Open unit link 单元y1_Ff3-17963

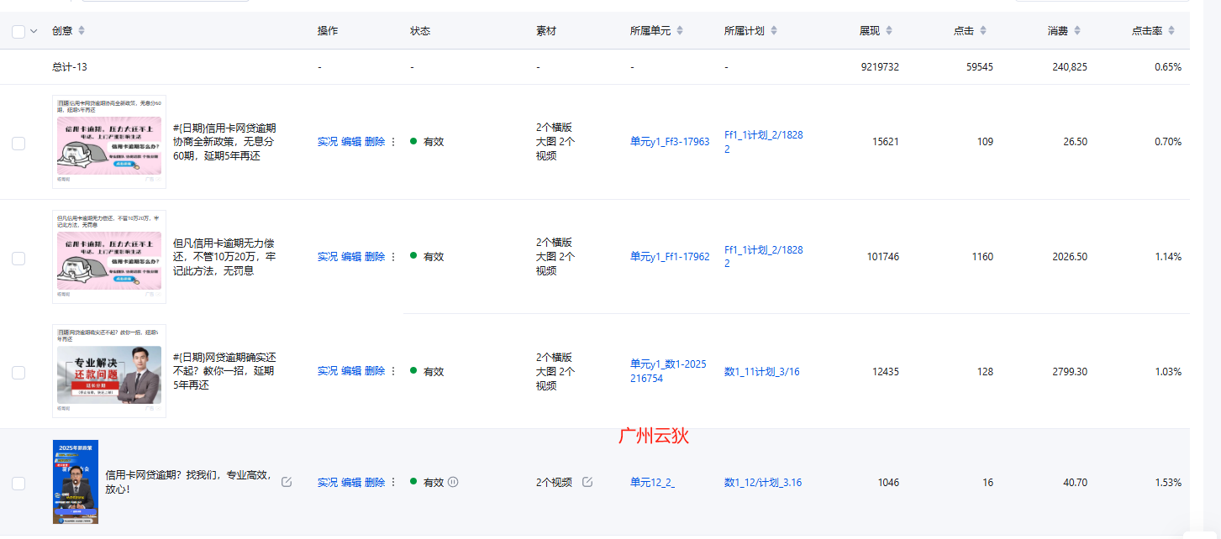coord(669,142)
